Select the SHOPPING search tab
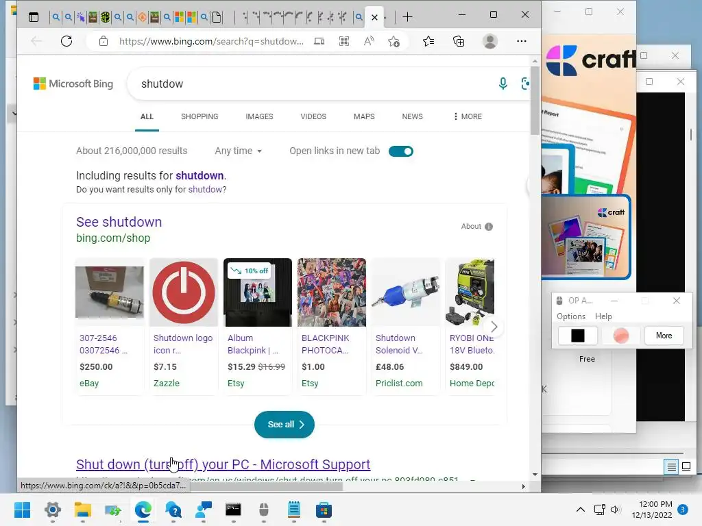Image resolution: width=702 pixels, height=526 pixels. [x=199, y=116]
